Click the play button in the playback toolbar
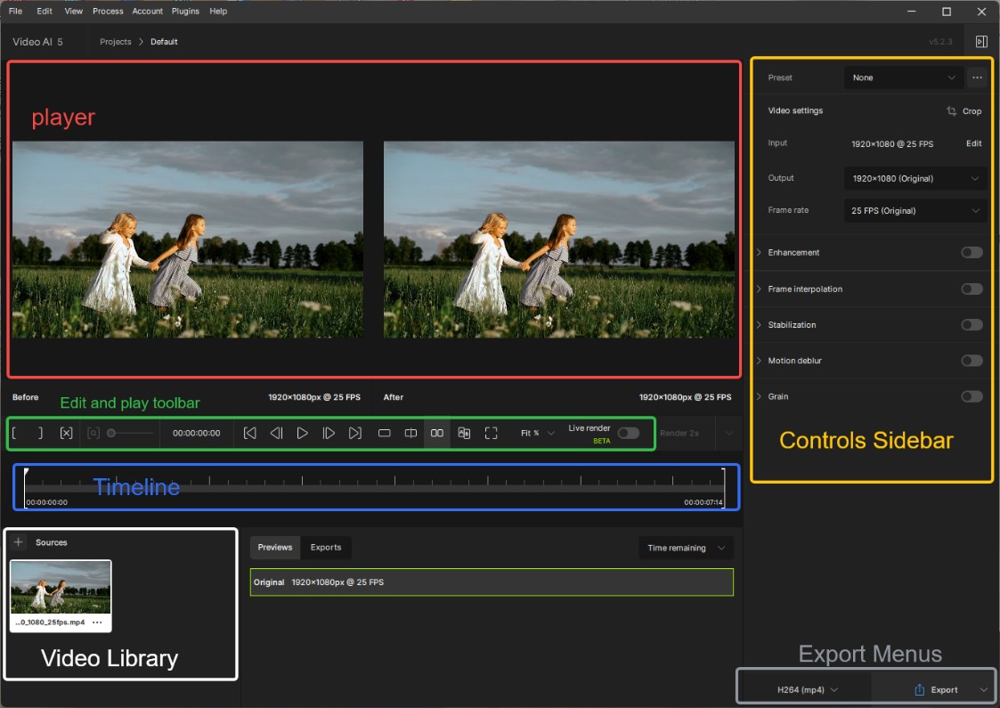The image size is (1000, 708). click(303, 433)
